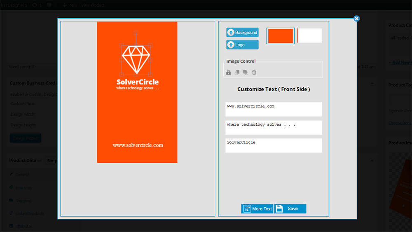
Task: Edit the 'where technology solves' text field
Action: pos(274,127)
